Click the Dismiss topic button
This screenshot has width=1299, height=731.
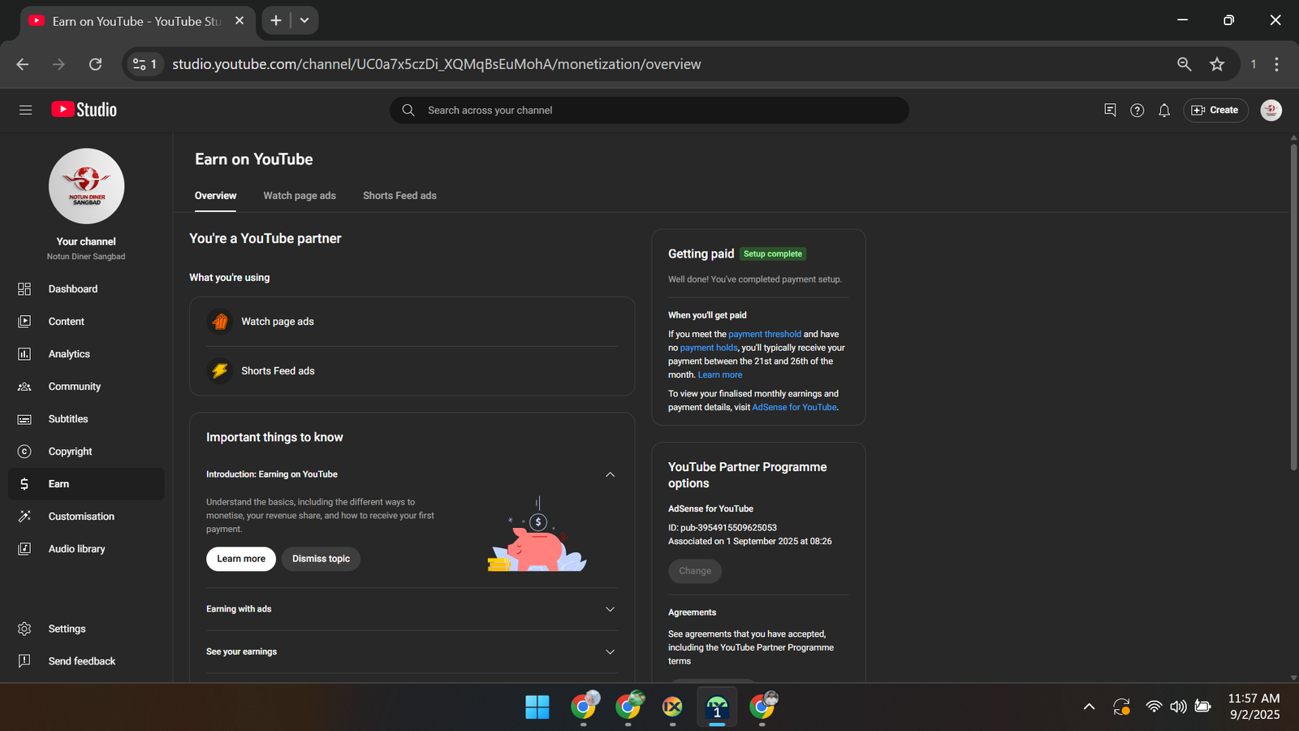click(x=321, y=559)
